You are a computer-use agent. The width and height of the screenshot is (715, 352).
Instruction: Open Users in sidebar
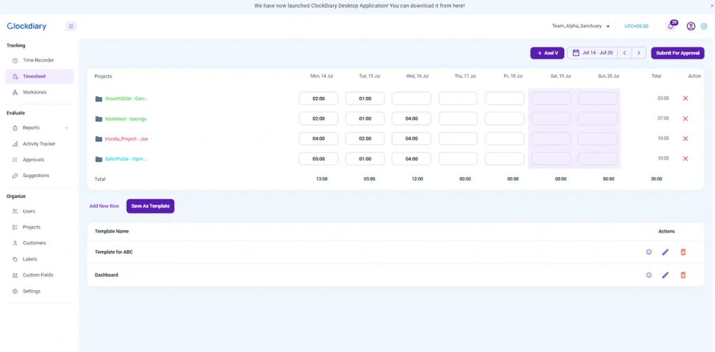point(39,211)
